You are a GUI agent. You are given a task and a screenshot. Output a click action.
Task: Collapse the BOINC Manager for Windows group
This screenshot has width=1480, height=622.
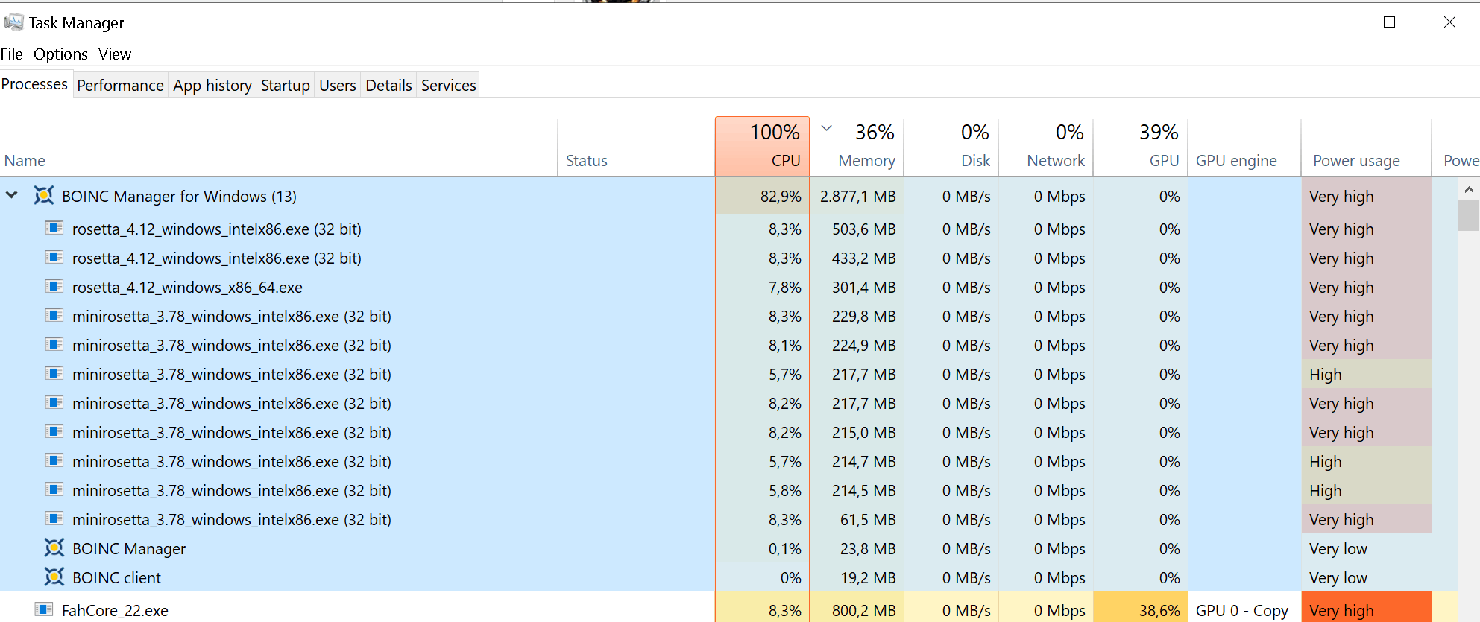12,195
